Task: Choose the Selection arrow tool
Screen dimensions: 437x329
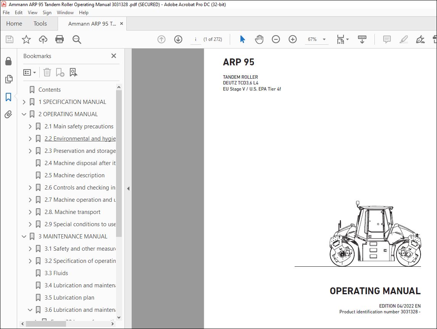Action: coord(242,39)
